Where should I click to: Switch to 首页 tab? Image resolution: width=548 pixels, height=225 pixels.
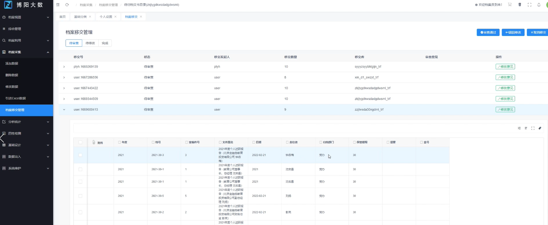coord(63,17)
